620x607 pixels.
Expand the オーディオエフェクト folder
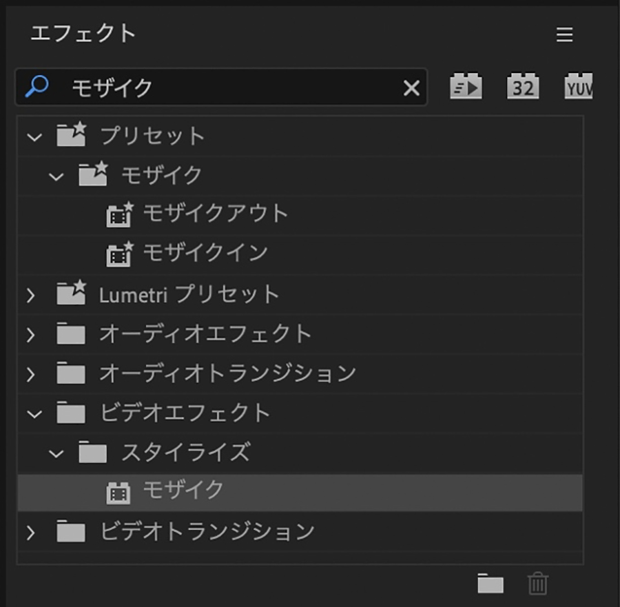30,335
